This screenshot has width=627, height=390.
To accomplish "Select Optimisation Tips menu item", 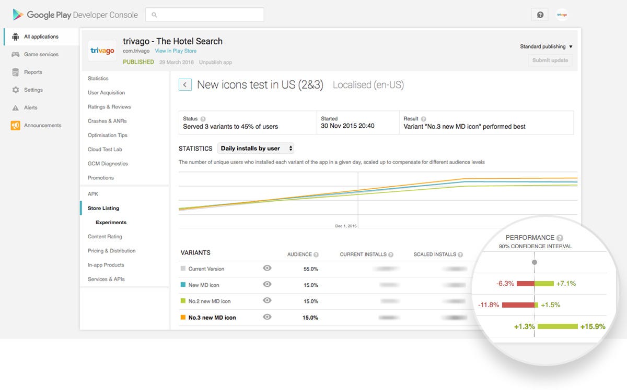I will (x=108, y=135).
